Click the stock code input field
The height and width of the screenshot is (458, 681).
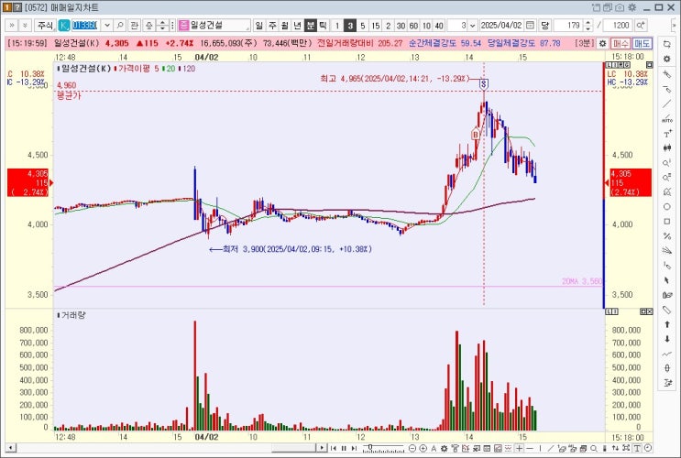tap(85, 26)
